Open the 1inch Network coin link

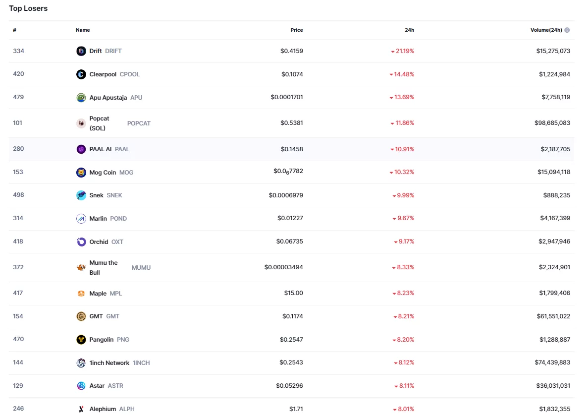tap(109, 363)
